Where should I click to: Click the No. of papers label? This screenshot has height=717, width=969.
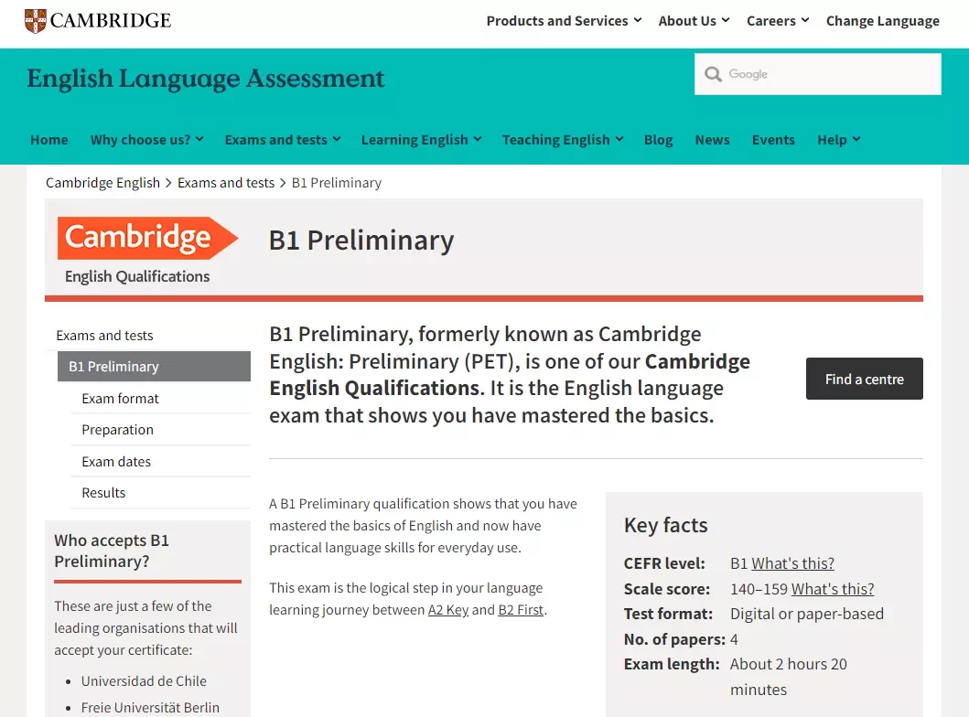click(674, 639)
